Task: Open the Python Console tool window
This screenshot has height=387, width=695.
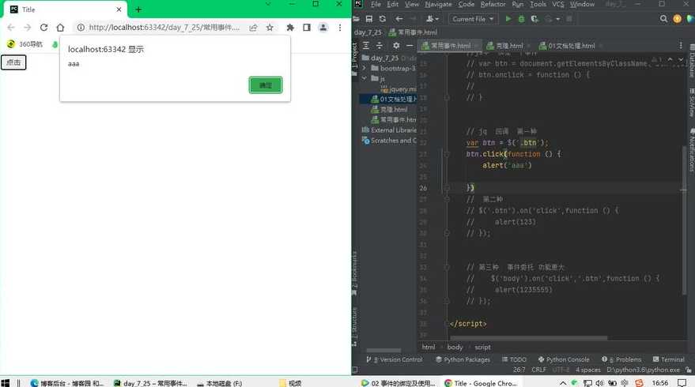Action: tap(564, 359)
